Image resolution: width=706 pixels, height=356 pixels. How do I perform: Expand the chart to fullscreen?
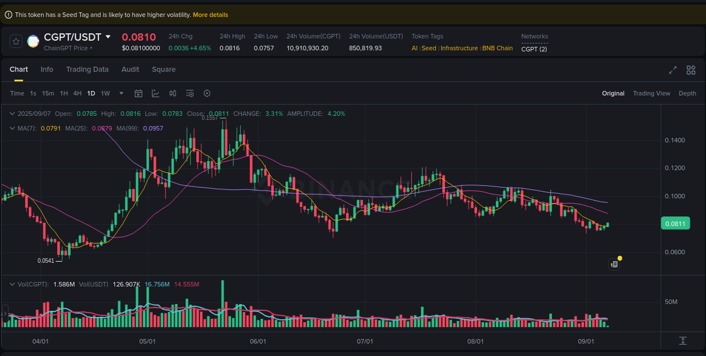tap(673, 70)
